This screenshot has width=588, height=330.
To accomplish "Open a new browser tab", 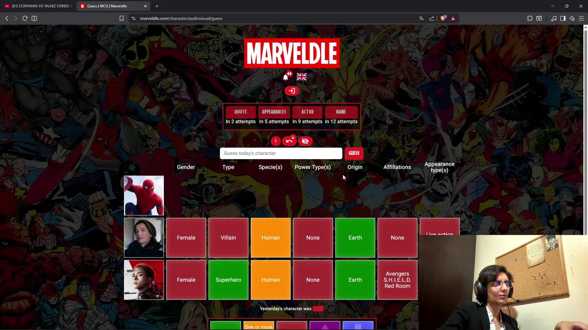I will tap(157, 6).
